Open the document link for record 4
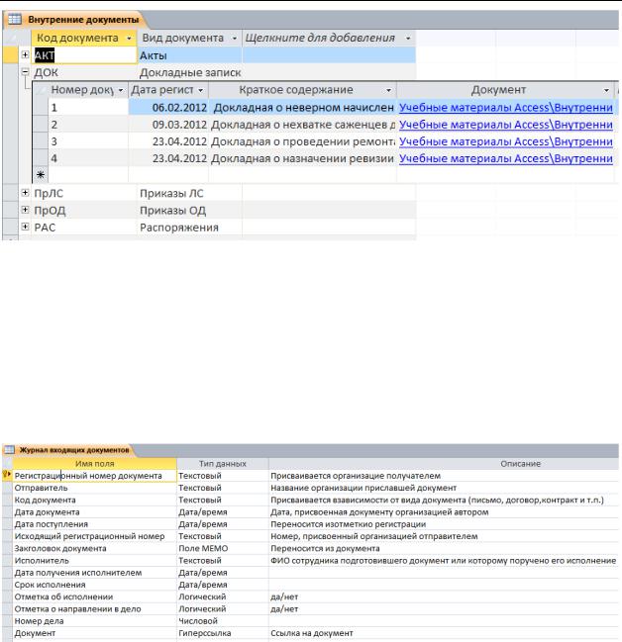Screen dimensions: 622x642 click(506, 158)
